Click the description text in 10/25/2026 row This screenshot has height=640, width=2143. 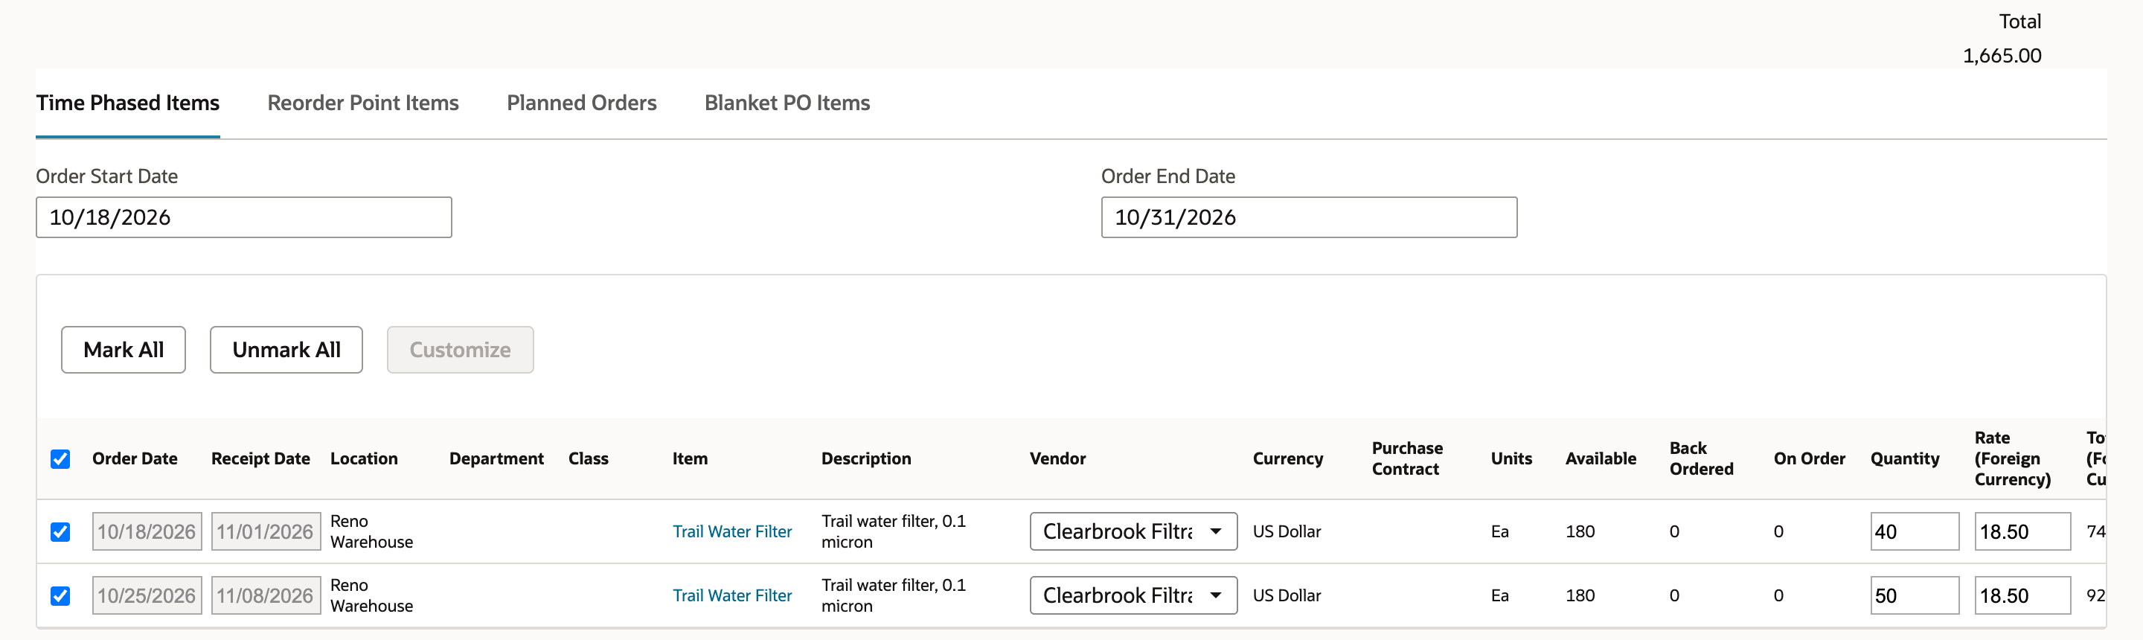pyautogui.click(x=894, y=595)
